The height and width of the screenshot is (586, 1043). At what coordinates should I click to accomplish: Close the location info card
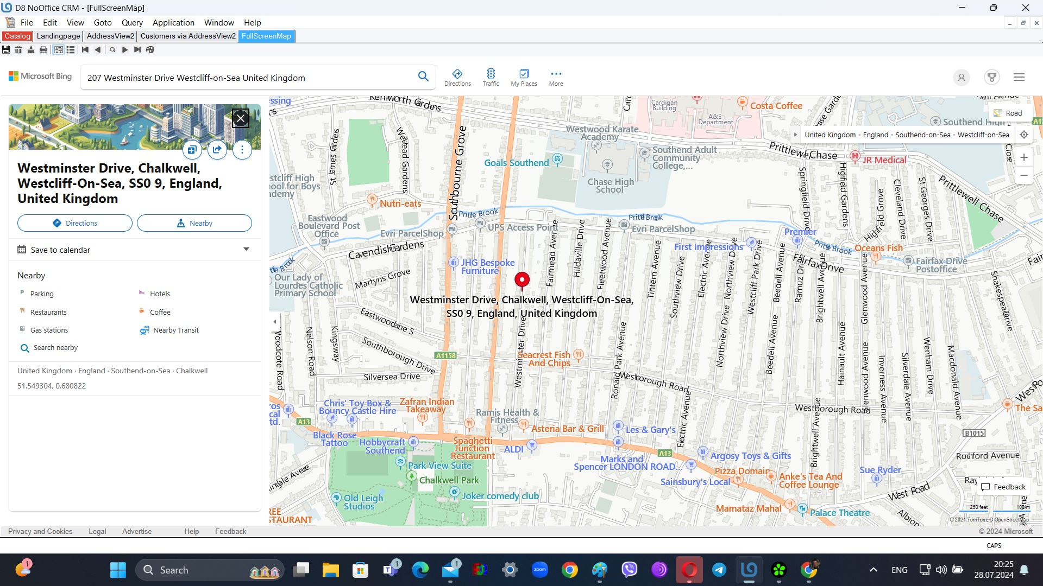[241, 118]
